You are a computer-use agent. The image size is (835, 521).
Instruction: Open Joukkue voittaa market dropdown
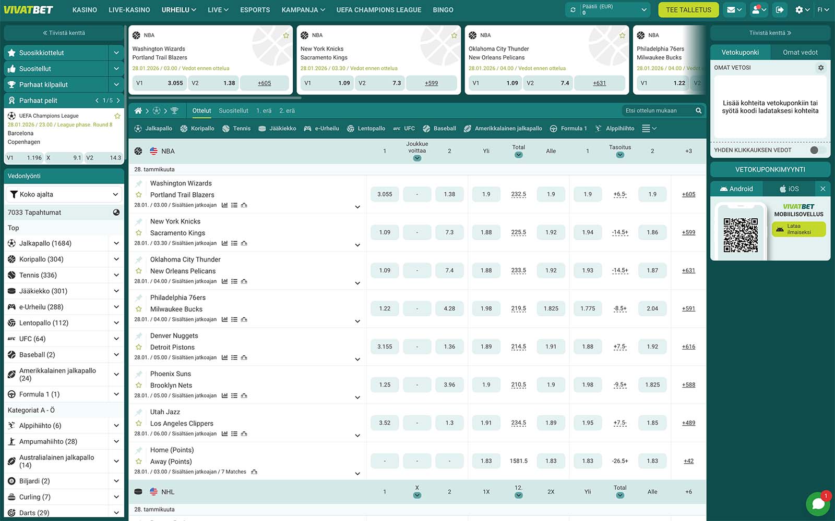pyautogui.click(x=417, y=158)
